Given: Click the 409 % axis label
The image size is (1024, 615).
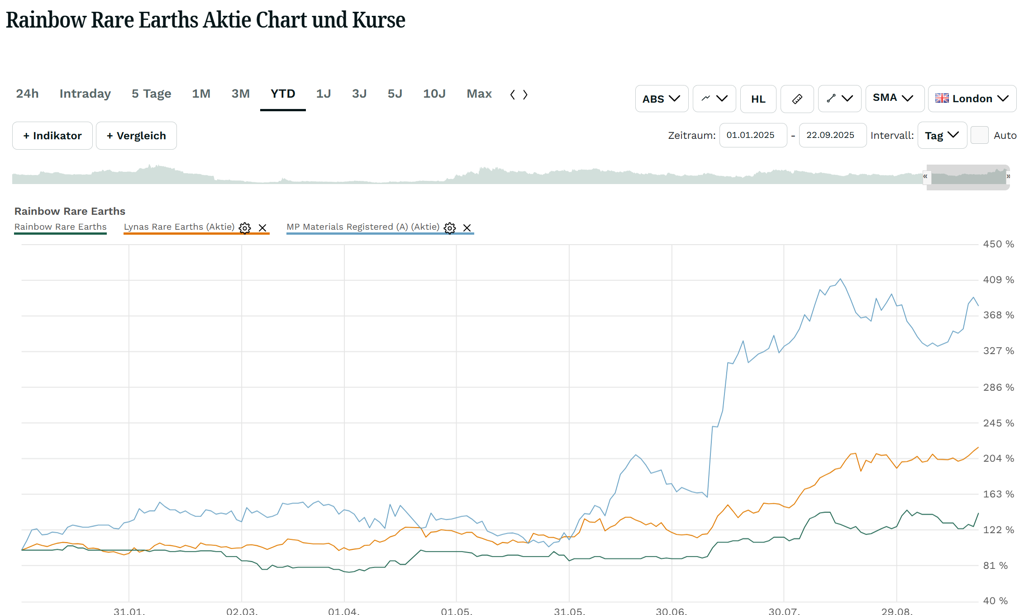Looking at the screenshot, I should click(998, 279).
